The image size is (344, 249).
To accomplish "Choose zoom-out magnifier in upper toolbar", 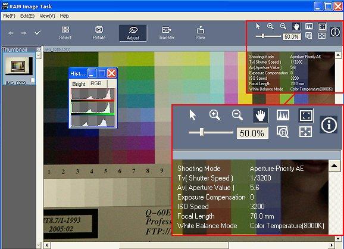I will pos(283,27).
